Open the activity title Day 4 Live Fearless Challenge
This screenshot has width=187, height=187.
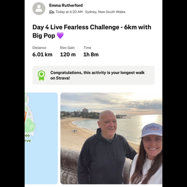click(x=92, y=31)
